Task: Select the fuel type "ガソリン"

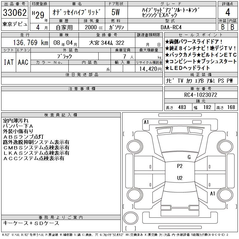Action: tap(117, 27)
